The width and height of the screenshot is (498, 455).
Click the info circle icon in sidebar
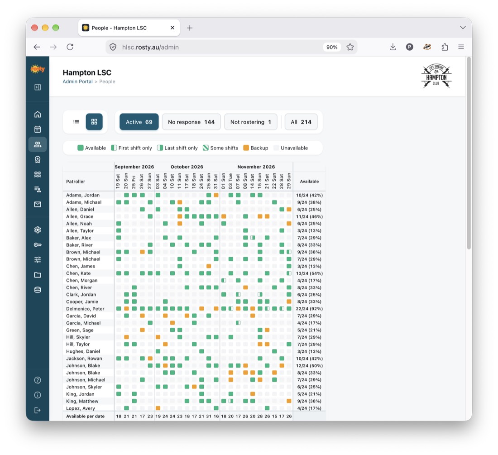click(38, 395)
